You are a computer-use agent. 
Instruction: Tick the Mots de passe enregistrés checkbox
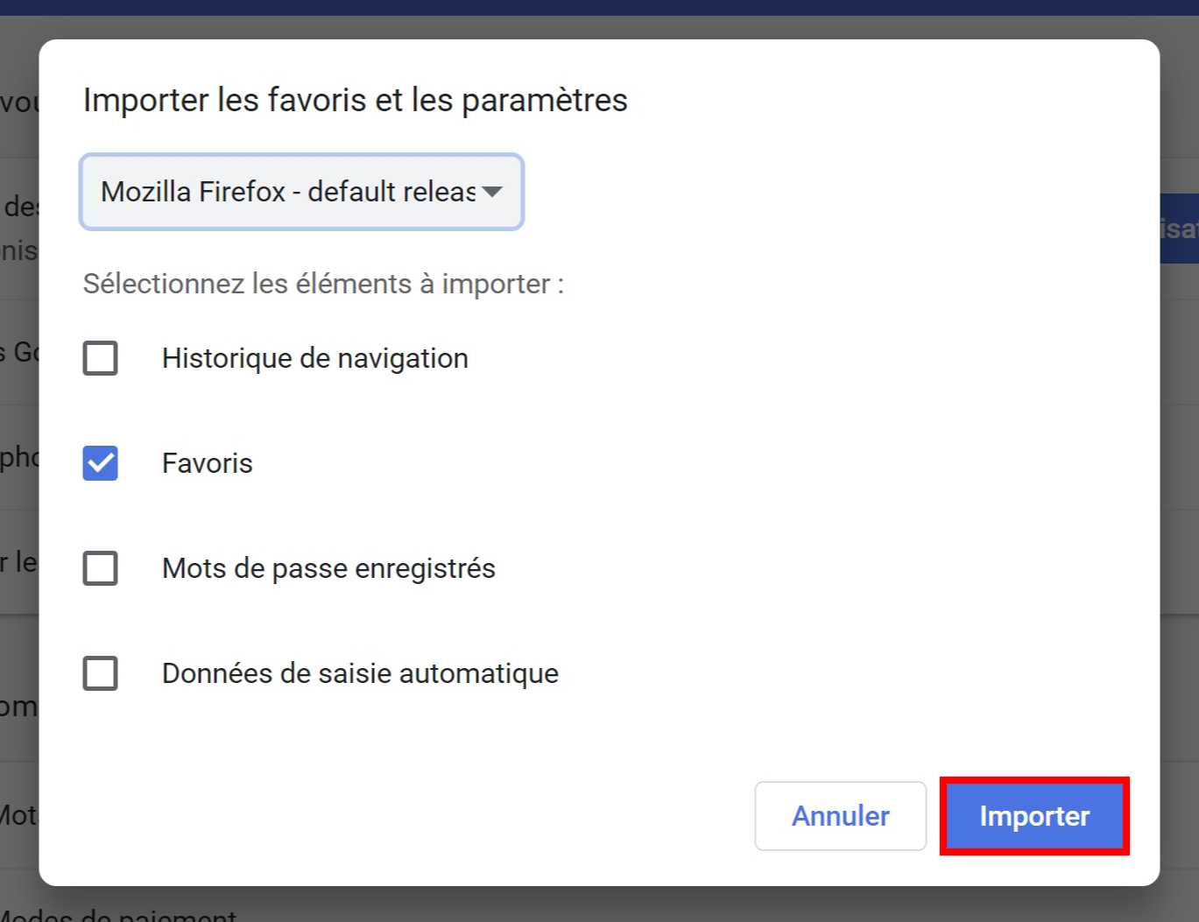pyautogui.click(x=100, y=568)
